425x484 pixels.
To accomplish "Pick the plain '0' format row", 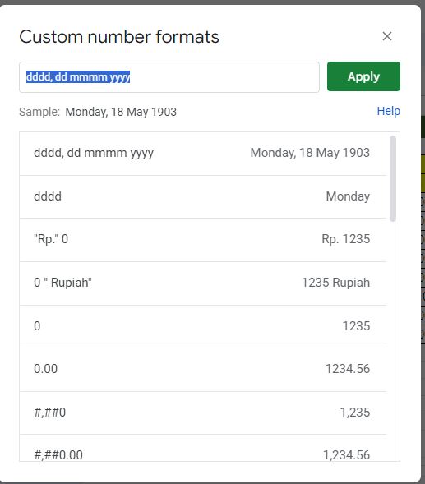I will pyautogui.click(x=203, y=326).
